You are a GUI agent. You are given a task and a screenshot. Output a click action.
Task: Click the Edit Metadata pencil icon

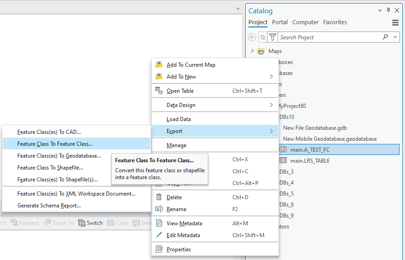159,235
